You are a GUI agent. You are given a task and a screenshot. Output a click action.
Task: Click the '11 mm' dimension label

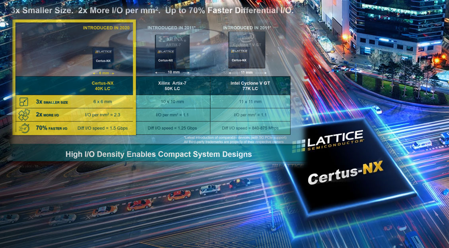(247, 72)
